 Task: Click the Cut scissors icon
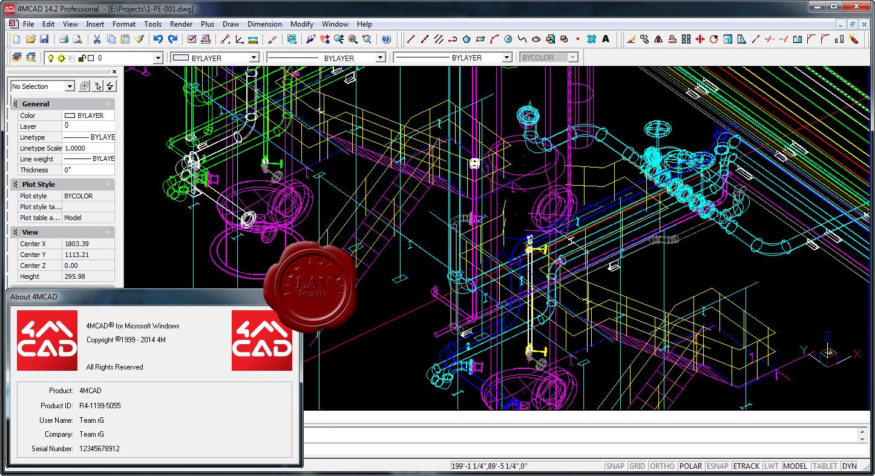pos(97,39)
